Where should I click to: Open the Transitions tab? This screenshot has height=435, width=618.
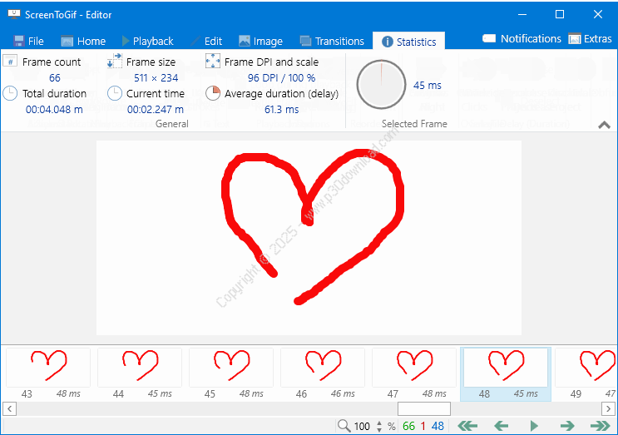332,41
